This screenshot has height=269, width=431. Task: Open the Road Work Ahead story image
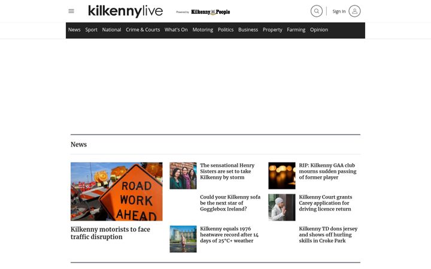117,191
